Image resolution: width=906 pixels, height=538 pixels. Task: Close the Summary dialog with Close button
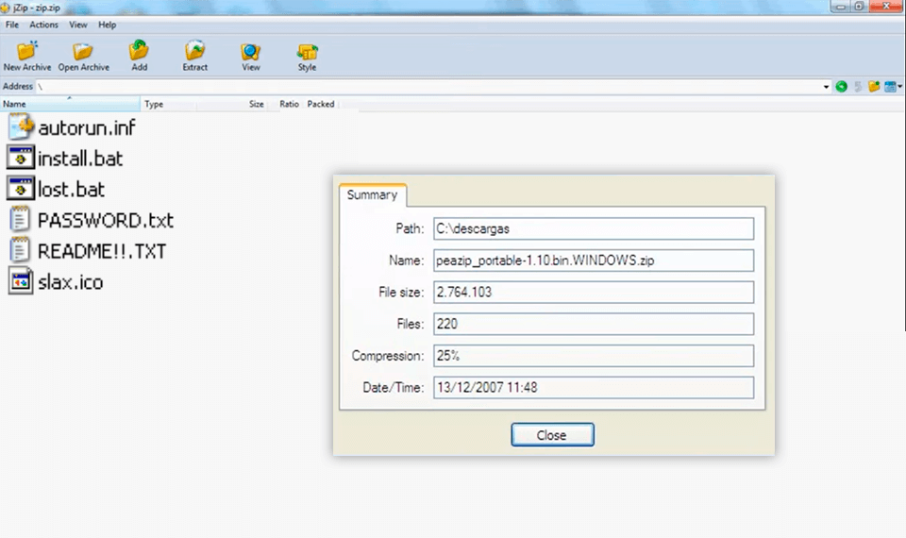(552, 434)
